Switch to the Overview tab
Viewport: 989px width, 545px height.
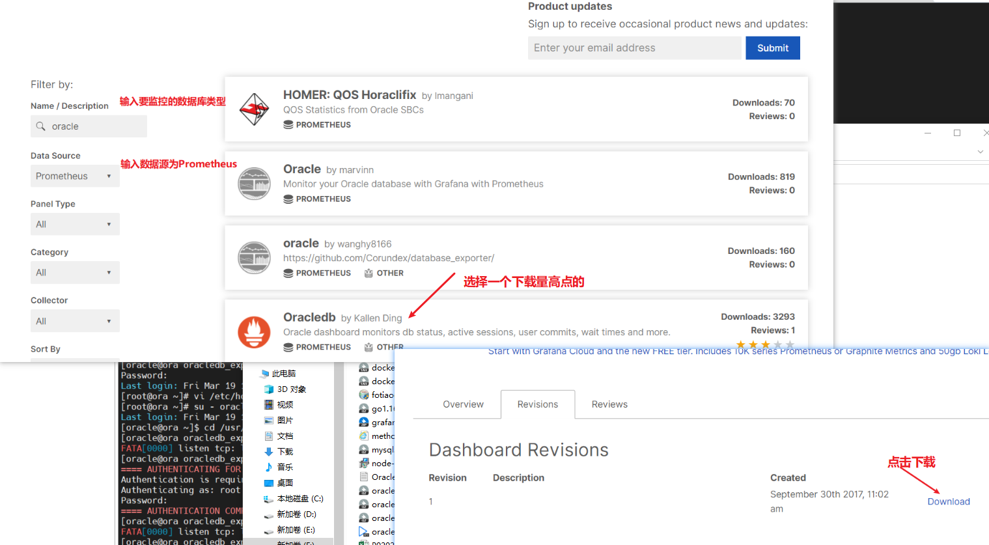(x=463, y=404)
